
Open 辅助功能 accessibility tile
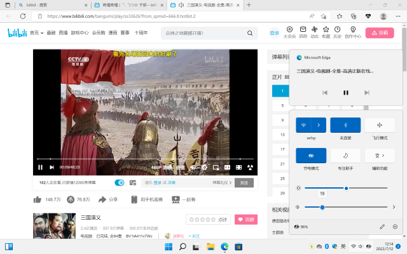click(x=380, y=156)
